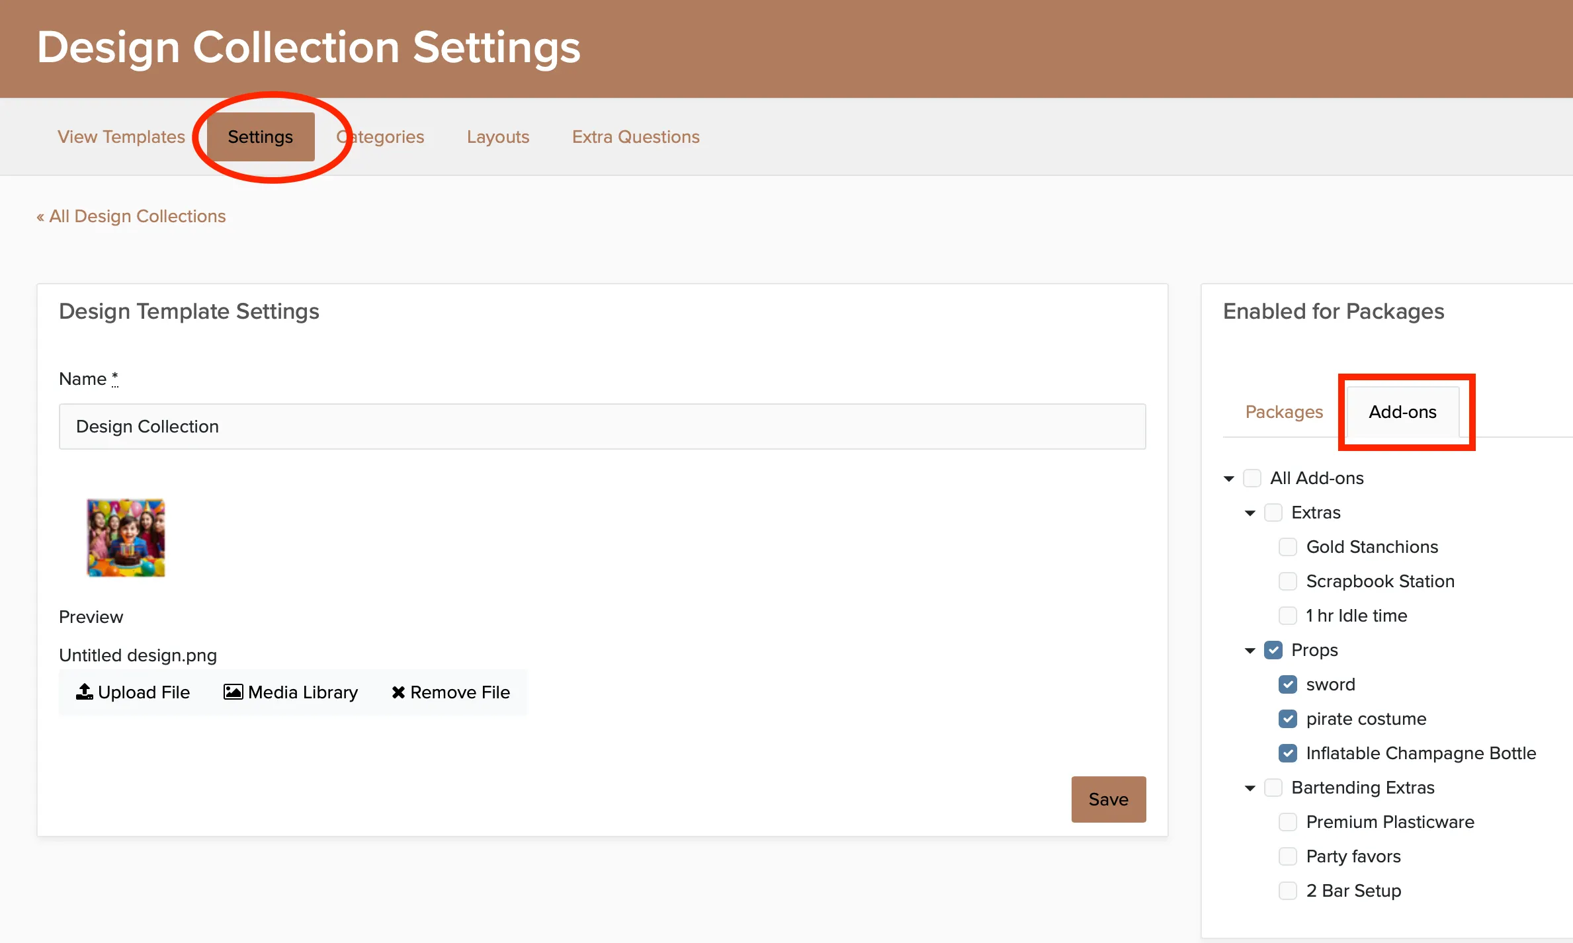Collapse the Props group arrow
1573x943 pixels.
(x=1250, y=651)
